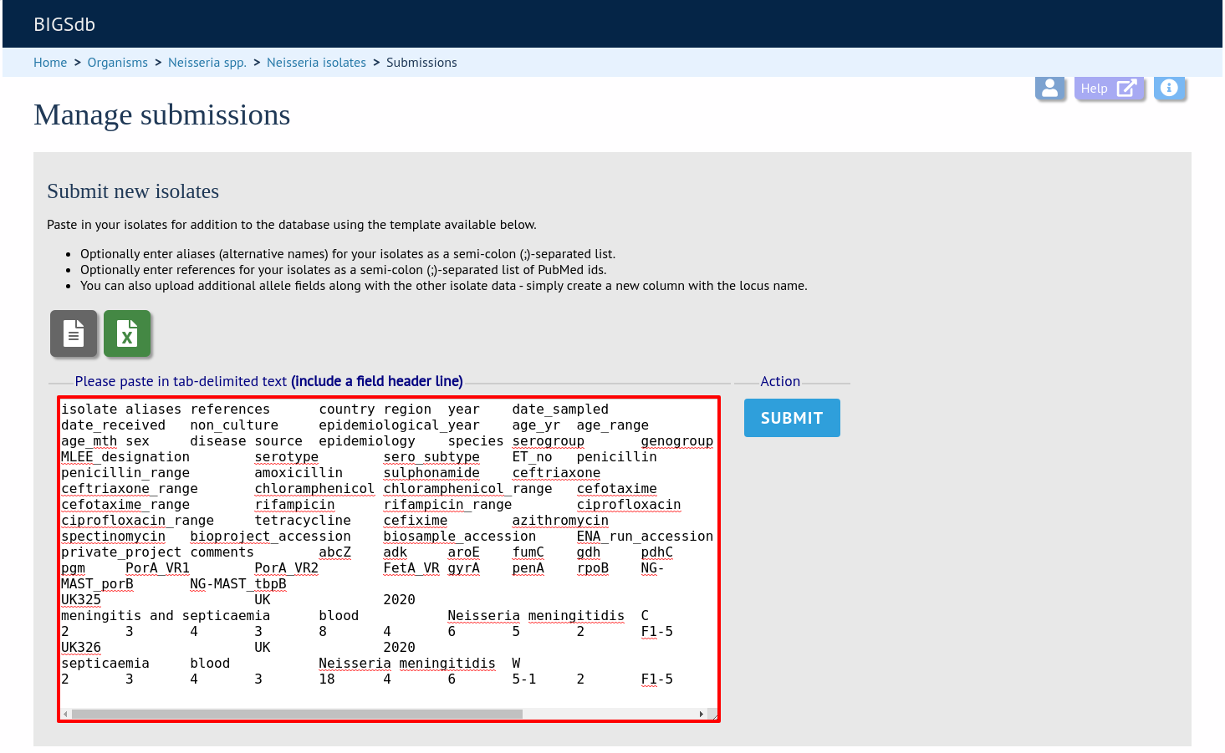
Task: Open the Neisseria spp. breadcrumb
Action: point(207,63)
